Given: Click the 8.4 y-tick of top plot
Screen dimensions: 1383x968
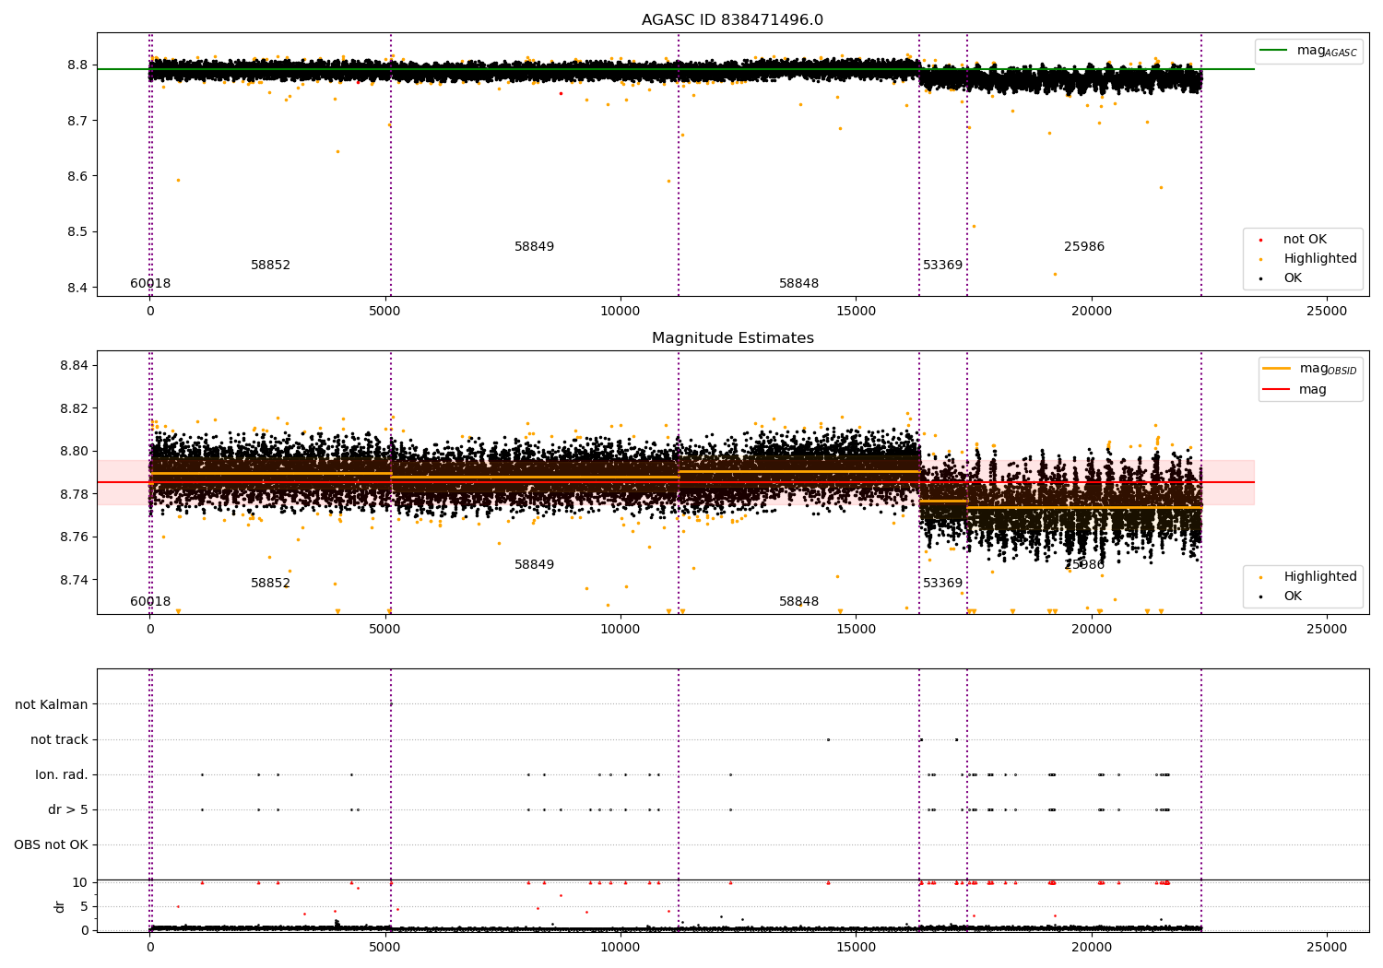Looking at the screenshot, I should pyautogui.click(x=77, y=288).
